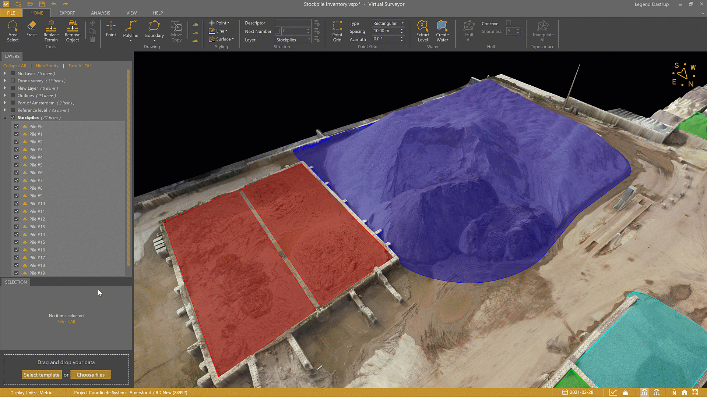Image resolution: width=707 pixels, height=397 pixels.
Task: Click the Replace Terrain tool
Action: pos(51,31)
